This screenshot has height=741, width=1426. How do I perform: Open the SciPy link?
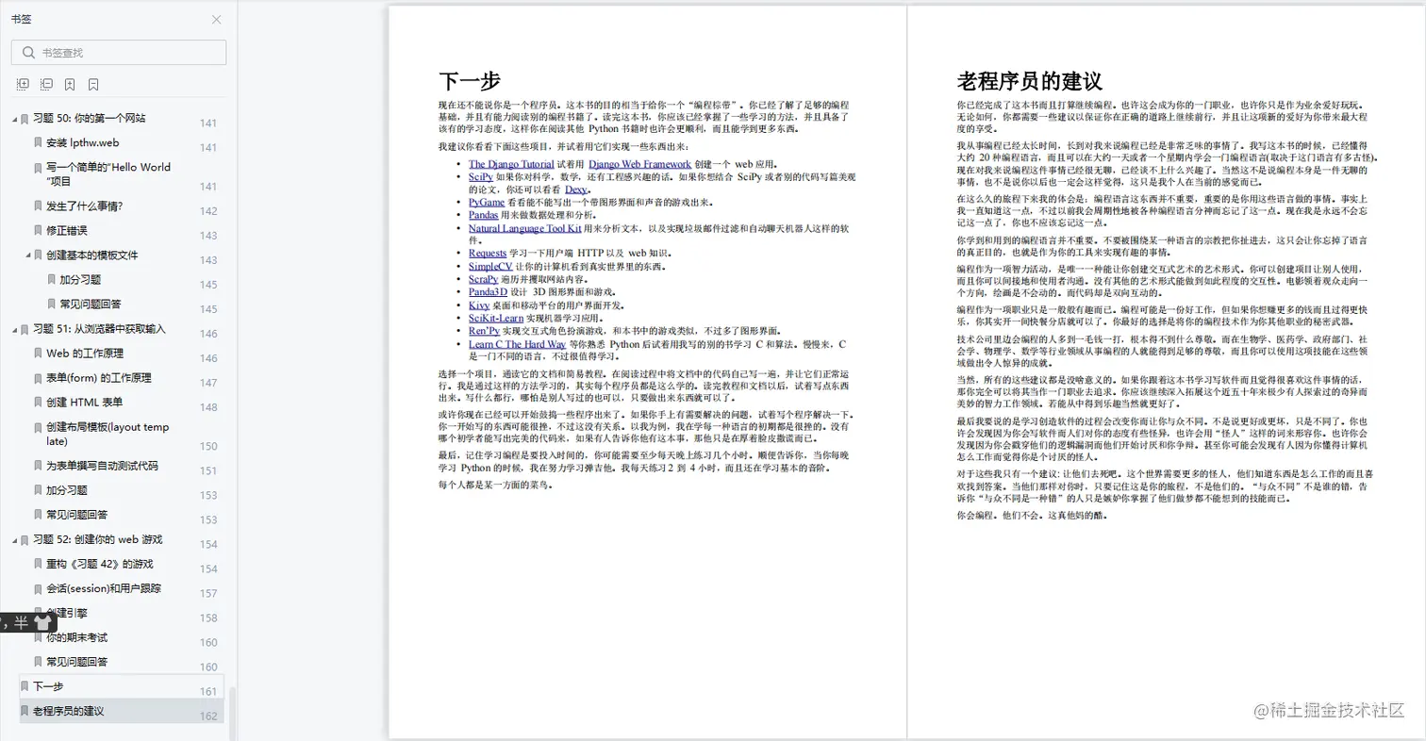coord(480,176)
